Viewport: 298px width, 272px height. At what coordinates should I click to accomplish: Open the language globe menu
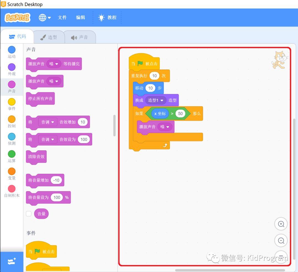tap(45, 18)
